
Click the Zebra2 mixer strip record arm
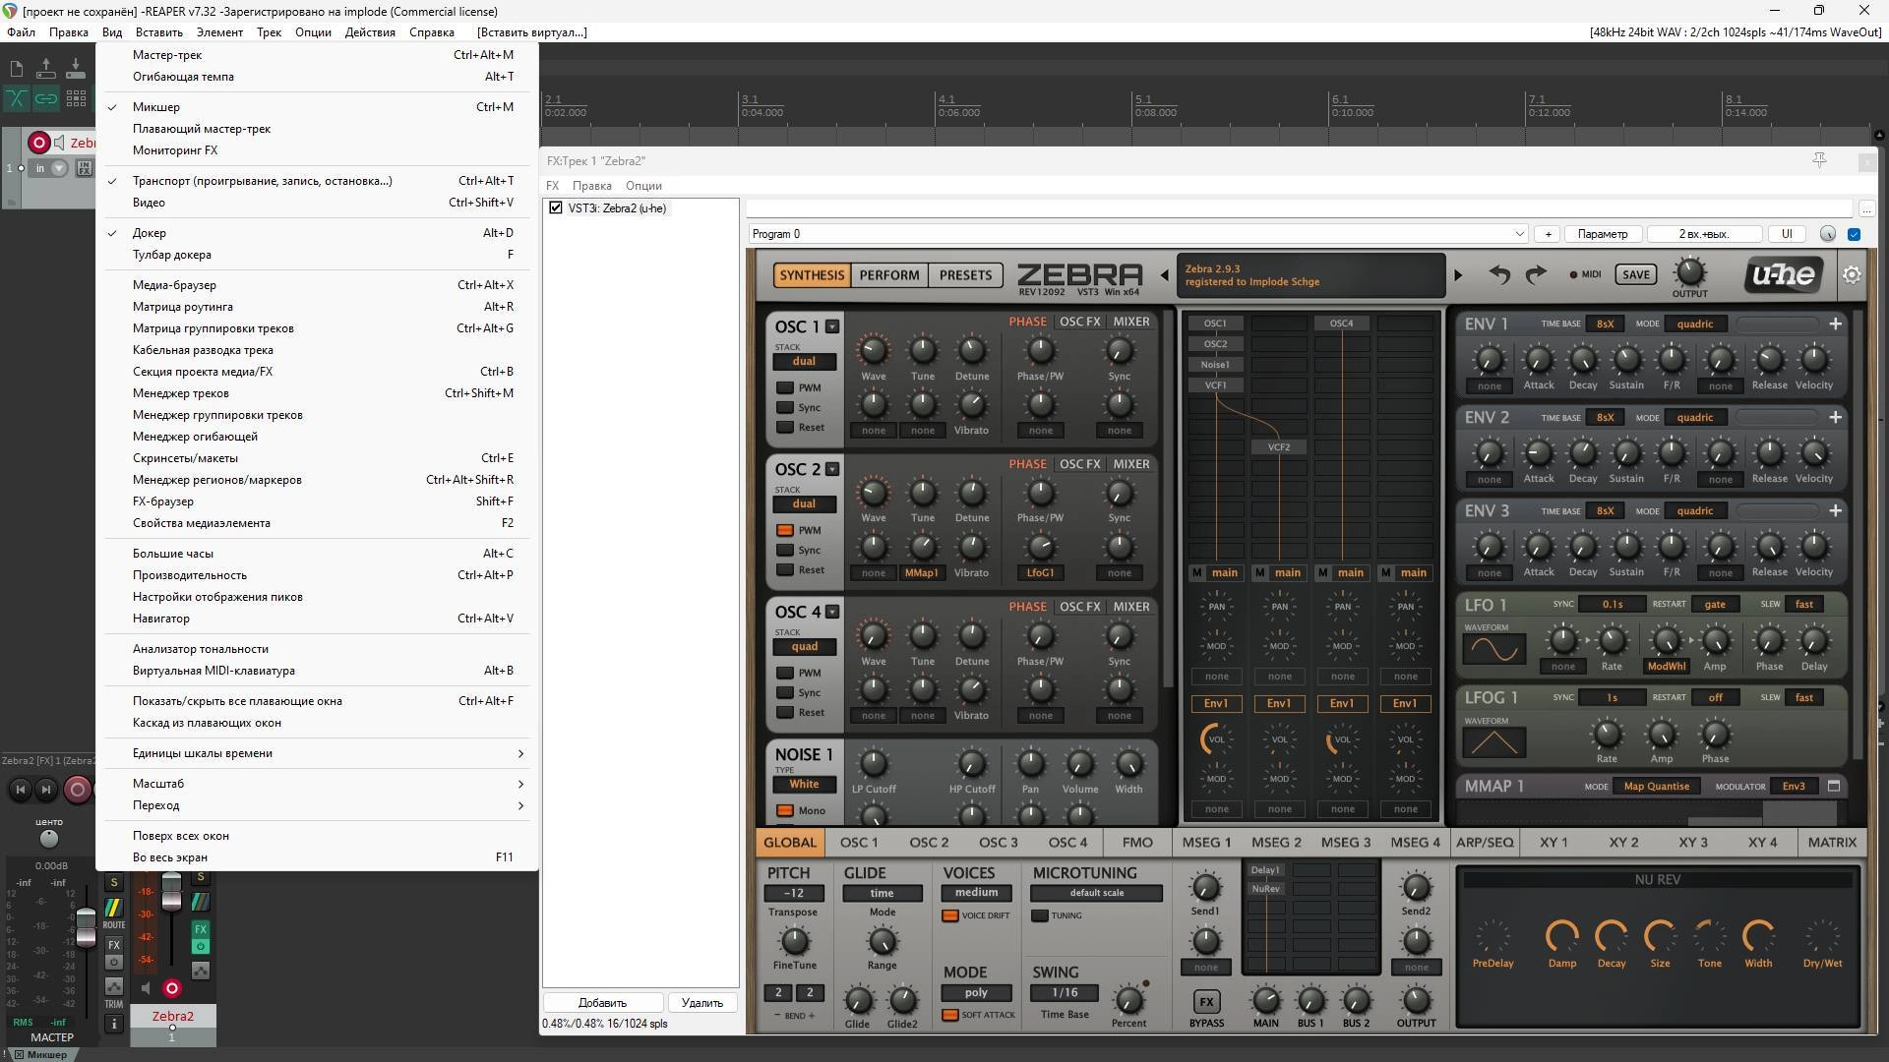click(172, 988)
